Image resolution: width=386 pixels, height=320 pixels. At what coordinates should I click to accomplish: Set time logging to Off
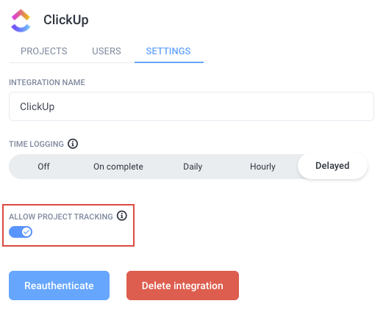pyautogui.click(x=43, y=167)
